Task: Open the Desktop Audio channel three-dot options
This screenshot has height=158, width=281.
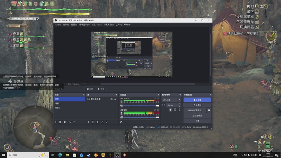Action: click(122, 113)
